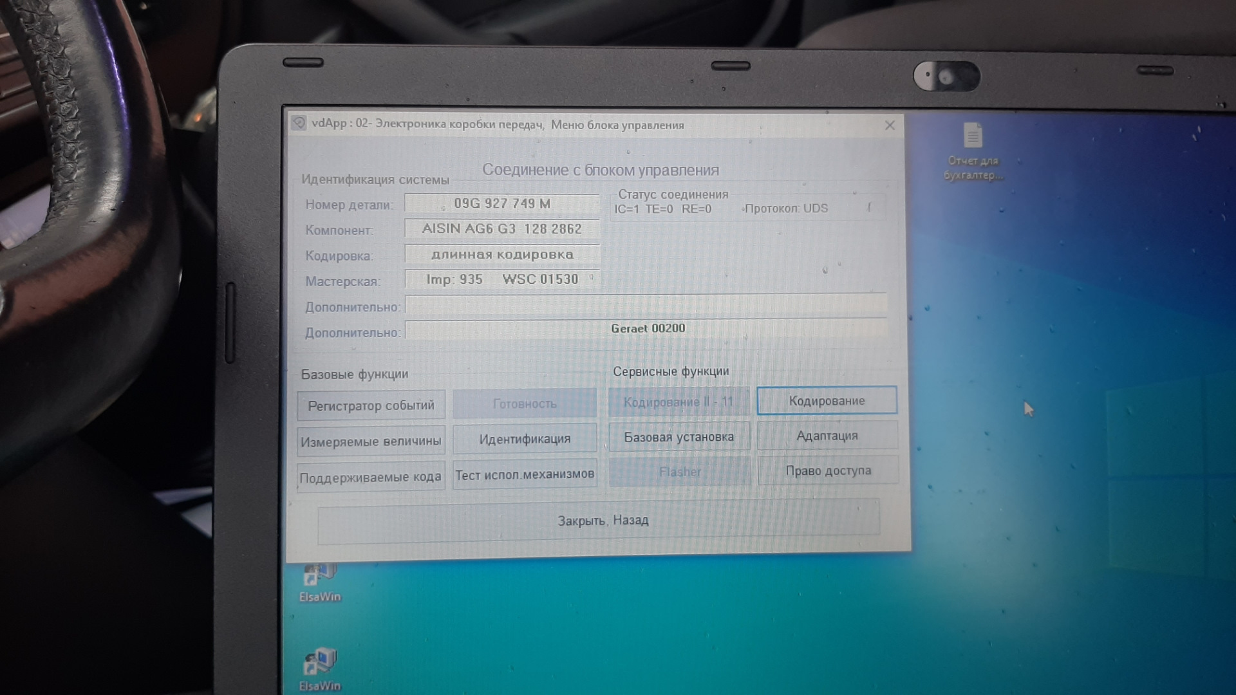This screenshot has width=1236, height=695.
Task: Open the Кодирование function
Action: tap(827, 401)
